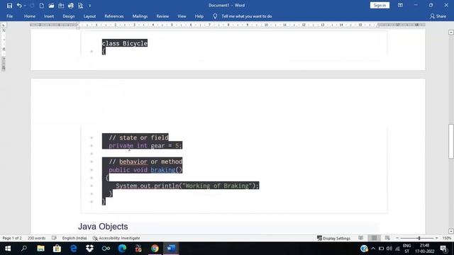
Task: Click the 'class Bicycle' code line
Action: pos(125,43)
